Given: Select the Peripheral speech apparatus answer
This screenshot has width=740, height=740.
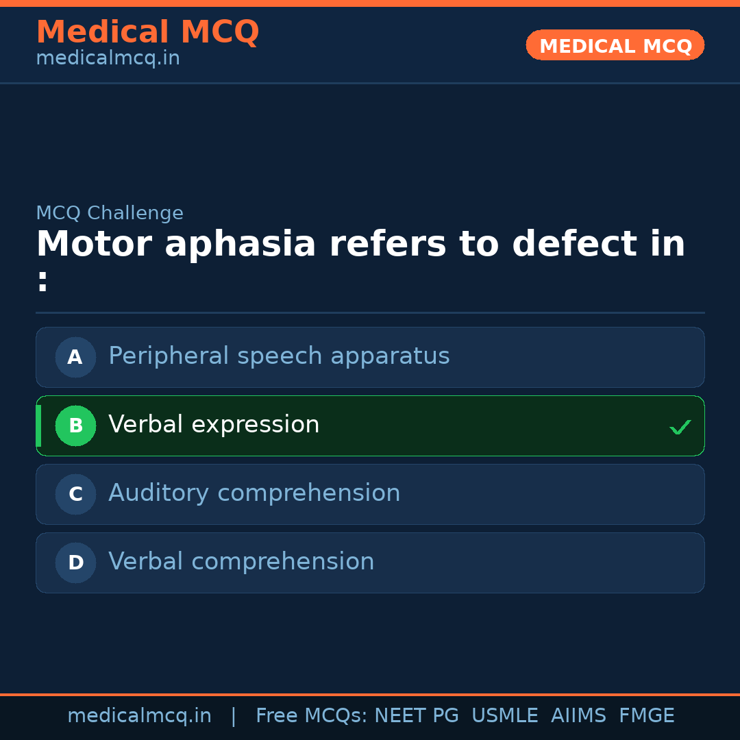Looking at the screenshot, I should (x=279, y=356).
